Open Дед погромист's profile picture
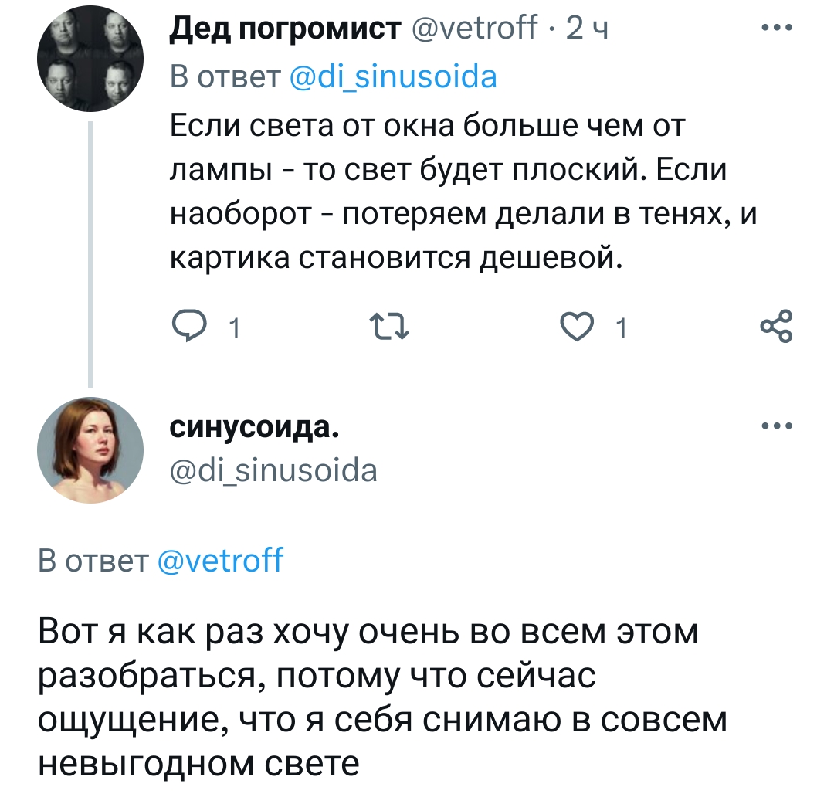 90,63
